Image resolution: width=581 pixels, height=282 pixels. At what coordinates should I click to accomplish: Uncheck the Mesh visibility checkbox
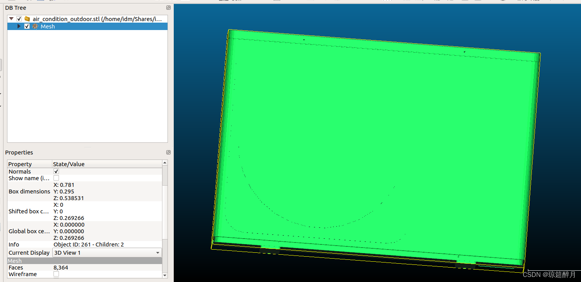[x=27, y=27]
